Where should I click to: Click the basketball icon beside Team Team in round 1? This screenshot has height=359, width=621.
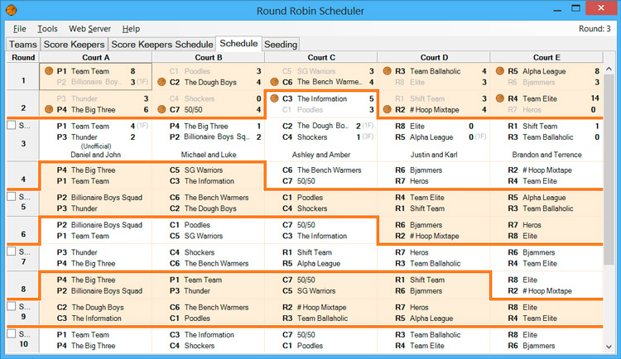point(49,72)
